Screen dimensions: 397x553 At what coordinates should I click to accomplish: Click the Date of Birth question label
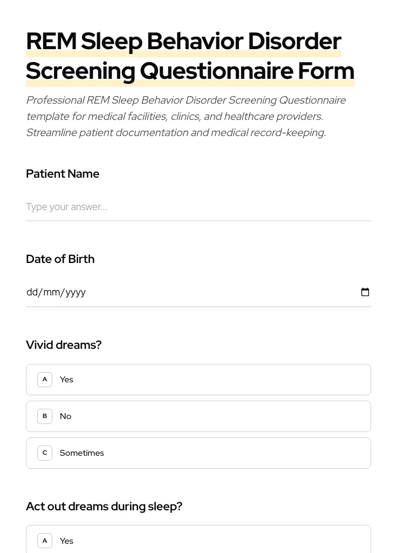60,259
